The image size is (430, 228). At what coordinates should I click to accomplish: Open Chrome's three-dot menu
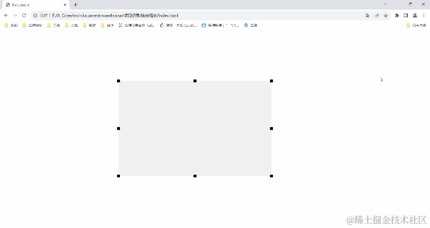(423, 16)
